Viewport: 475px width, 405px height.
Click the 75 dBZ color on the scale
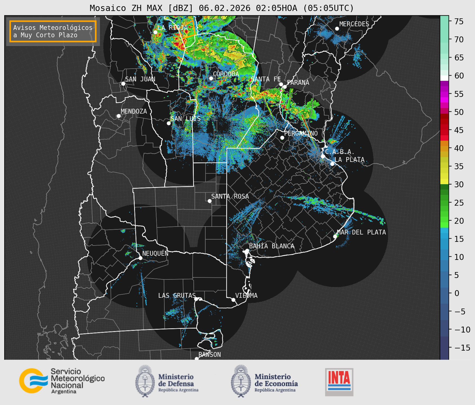(x=444, y=21)
